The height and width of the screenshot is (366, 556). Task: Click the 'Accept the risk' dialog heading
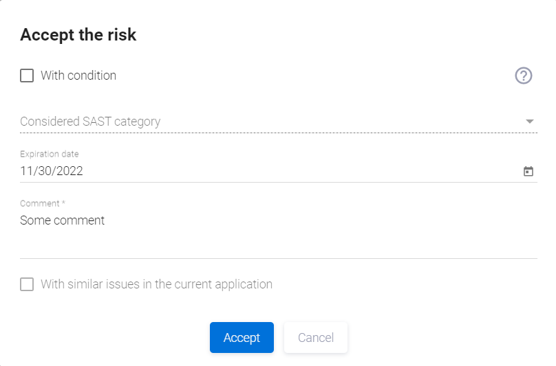pos(78,35)
